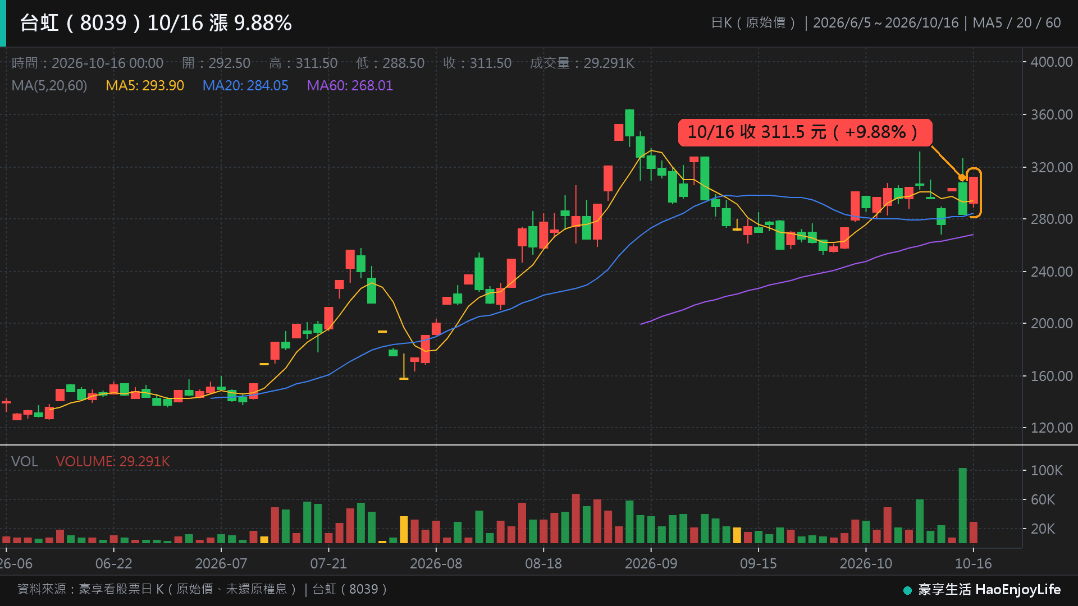Click the 100K volume axis label
The width and height of the screenshot is (1078, 606).
pos(1047,470)
